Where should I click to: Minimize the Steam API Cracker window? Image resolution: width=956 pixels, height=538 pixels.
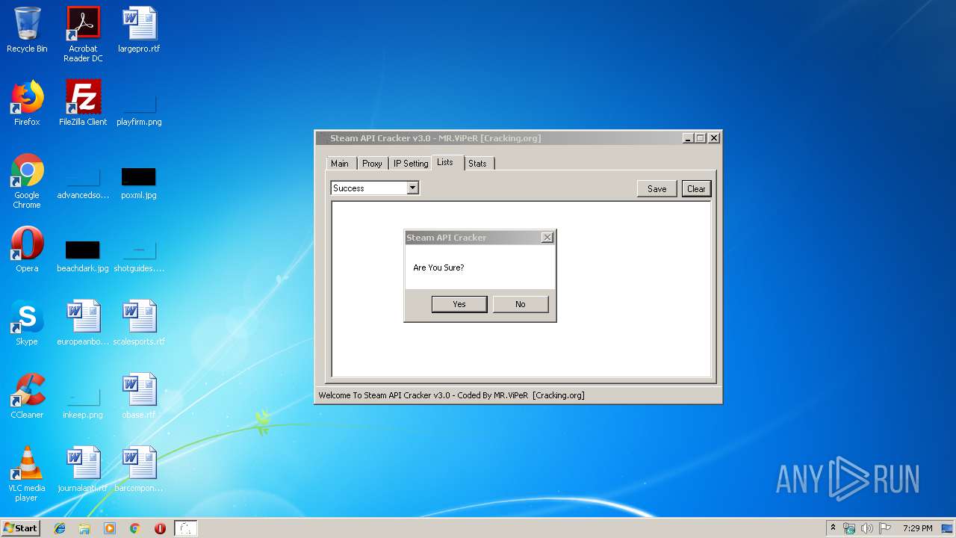click(x=688, y=138)
